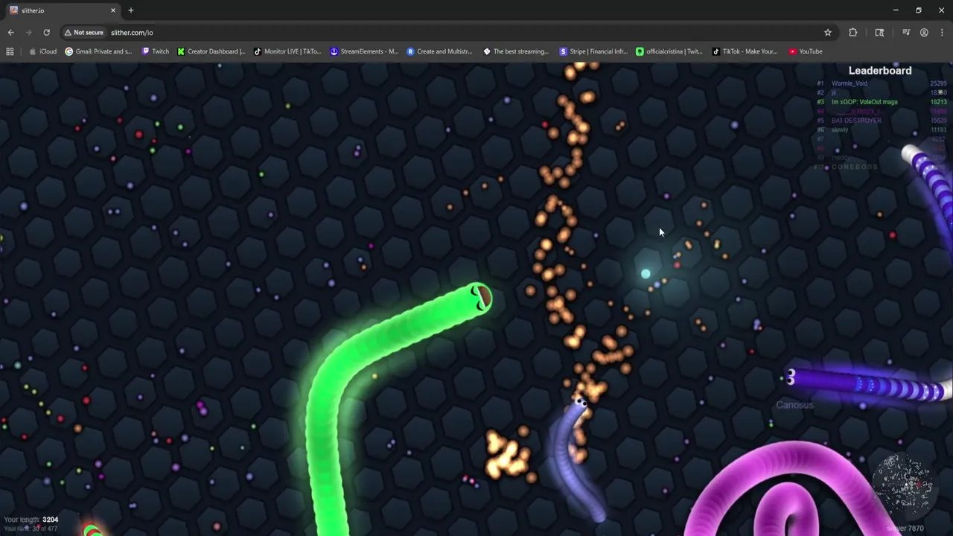
Task: Click the server 7870 label
Action: click(x=905, y=529)
